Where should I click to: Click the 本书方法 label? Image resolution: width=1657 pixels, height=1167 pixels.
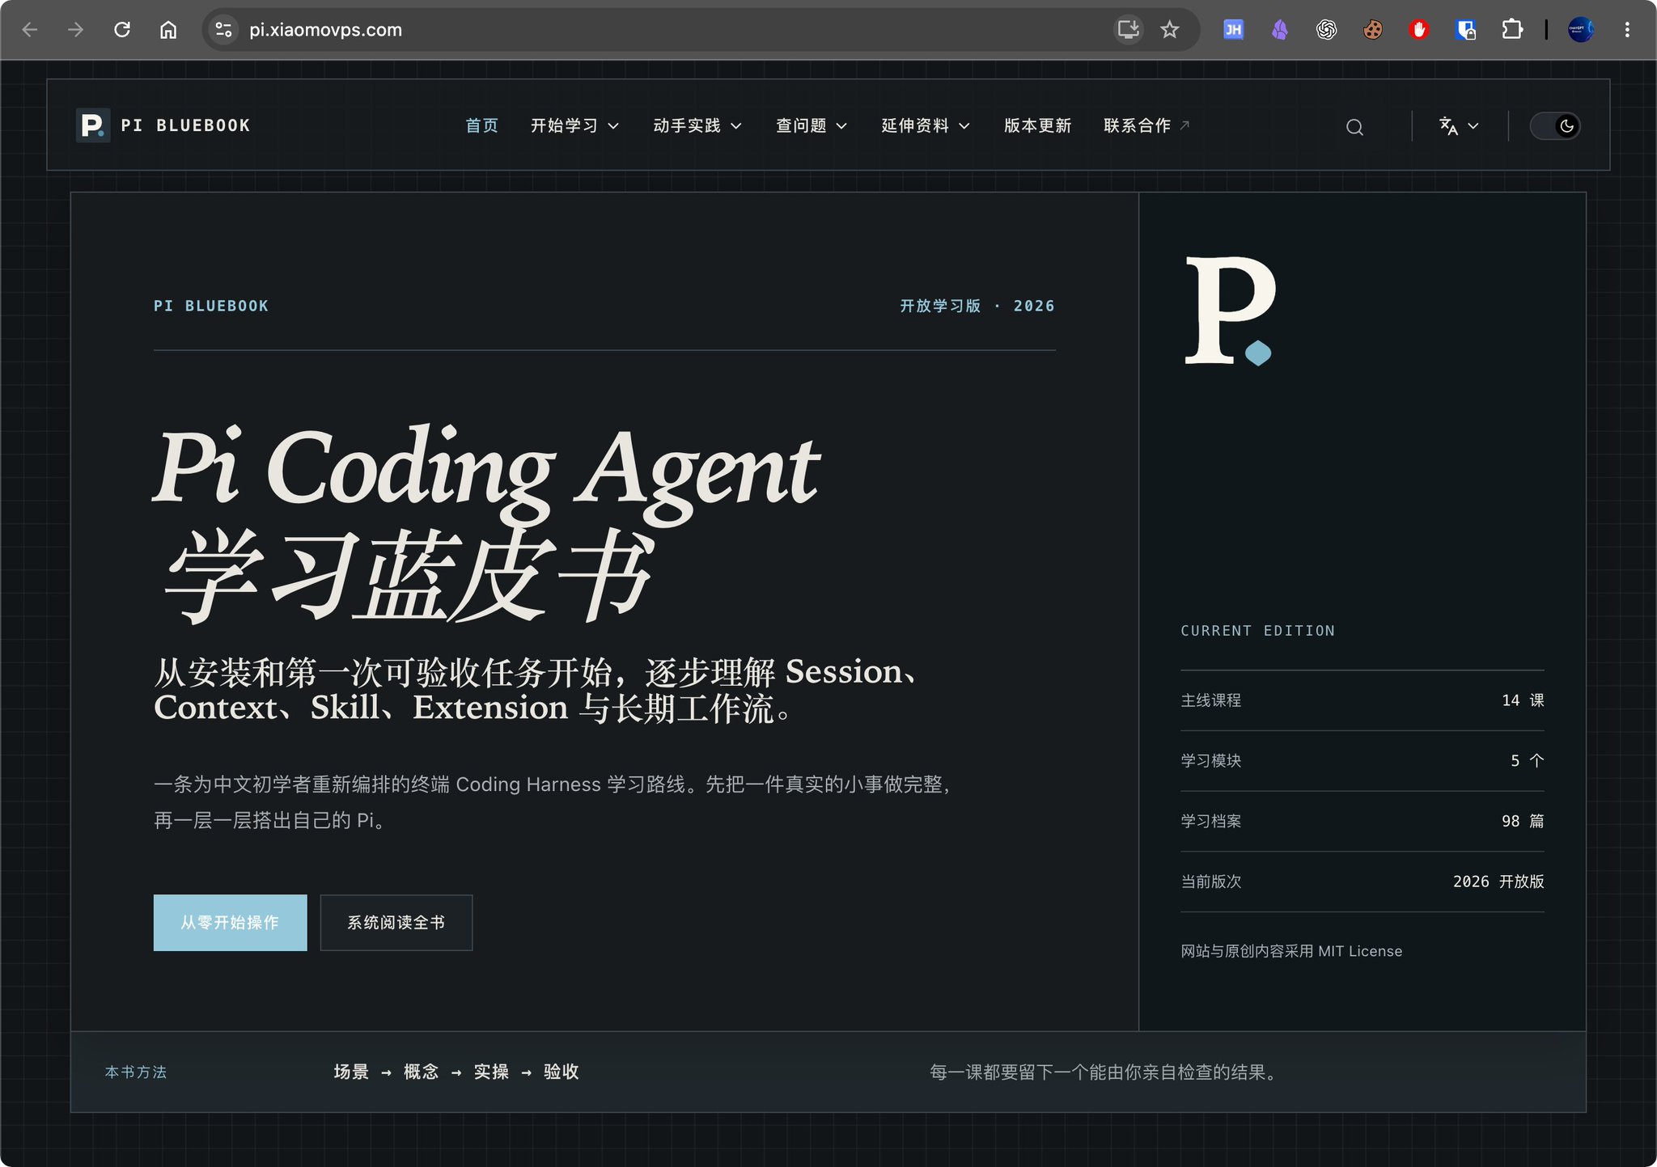pyautogui.click(x=136, y=1072)
